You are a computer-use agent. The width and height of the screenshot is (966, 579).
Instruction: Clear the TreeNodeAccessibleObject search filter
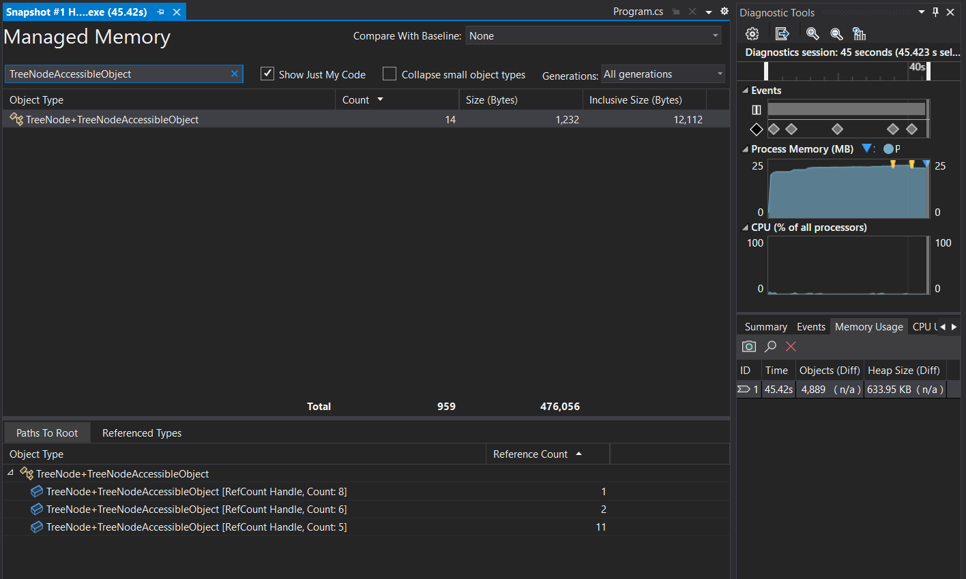click(x=234, y=74)
